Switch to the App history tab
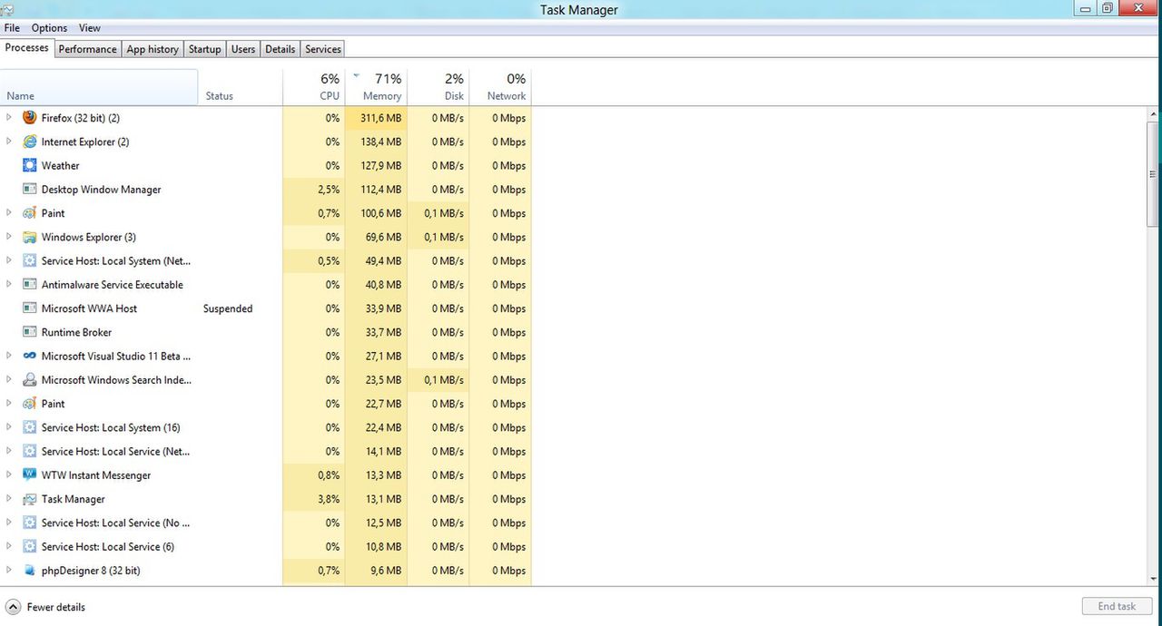The image size is (1162, 626). pyautogui.click(x=153, y=49)
